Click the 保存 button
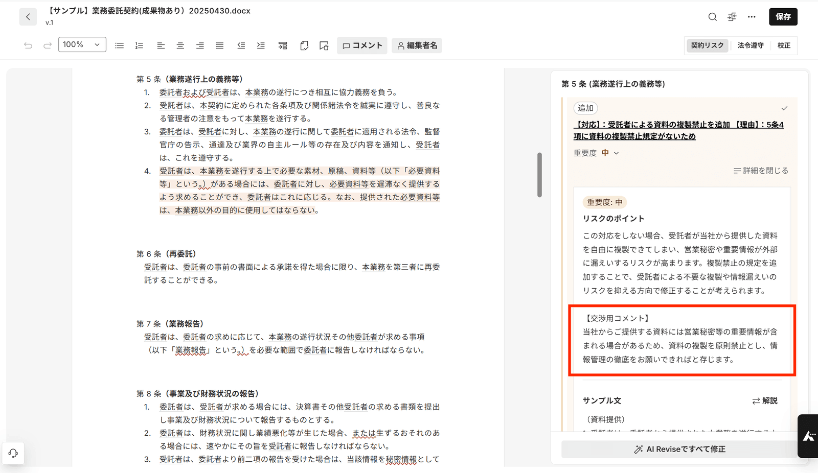 [783, 17]
